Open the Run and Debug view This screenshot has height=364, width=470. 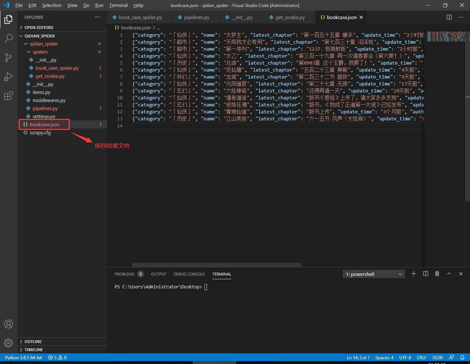(x=8, y=77)
